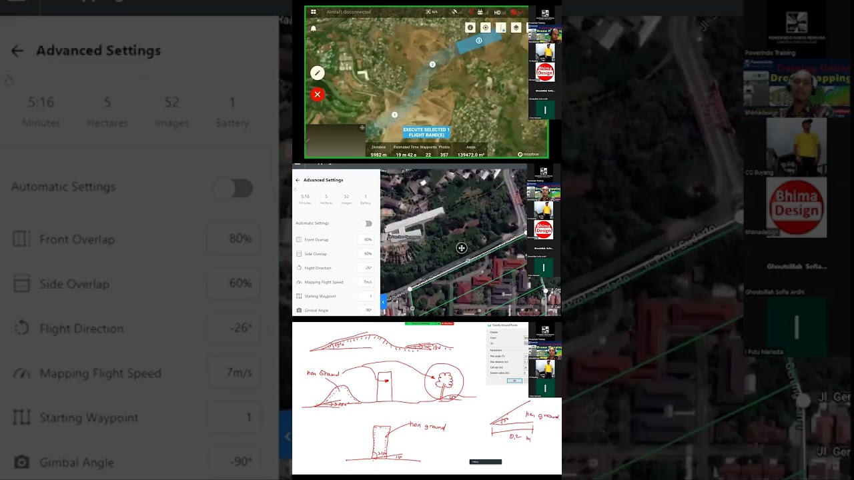854x480 pixels.
Task: Open the map layers icon on flight map
Action: tap(516, 27)
